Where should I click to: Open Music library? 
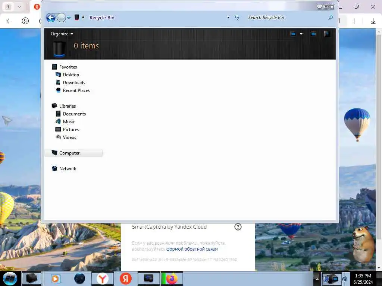click(x=69, y=122)
